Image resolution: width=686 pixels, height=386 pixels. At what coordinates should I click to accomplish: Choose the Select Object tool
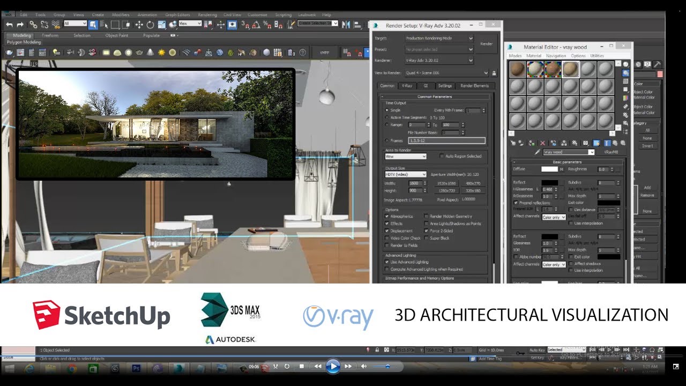tap(93, 24)
